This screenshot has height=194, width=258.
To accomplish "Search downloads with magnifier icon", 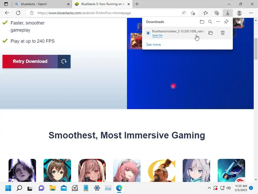I will click(210, 22).
